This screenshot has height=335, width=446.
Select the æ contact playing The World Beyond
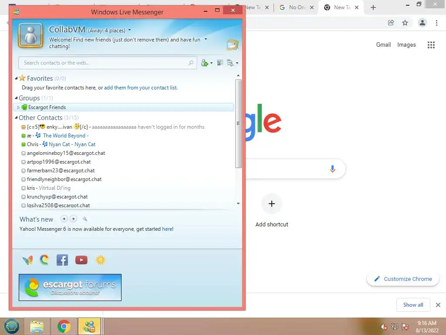pos(123,136)
